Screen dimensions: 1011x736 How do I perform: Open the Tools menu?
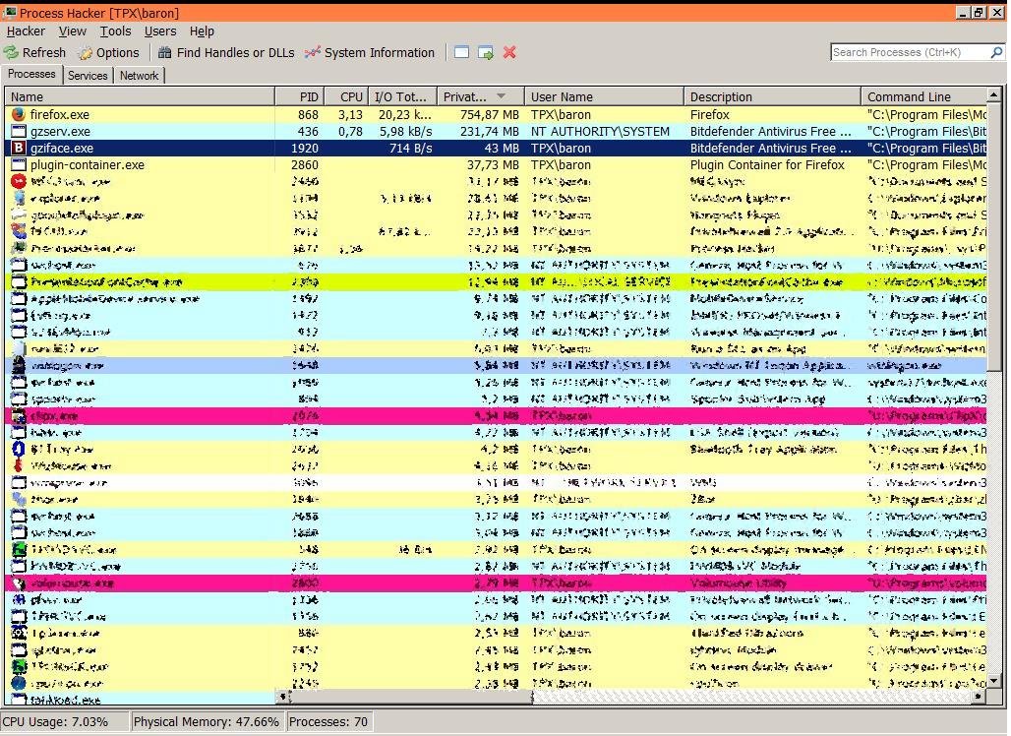tap(115, 31)
